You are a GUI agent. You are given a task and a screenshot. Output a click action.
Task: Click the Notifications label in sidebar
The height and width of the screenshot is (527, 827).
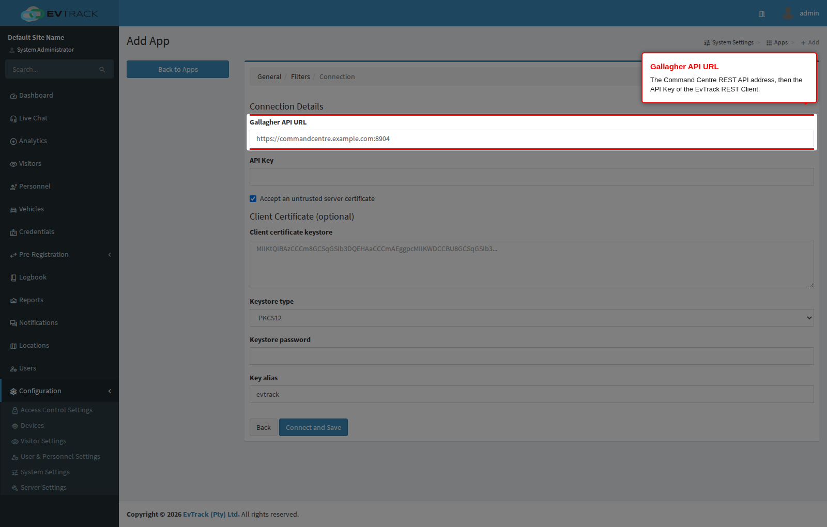(38, 323)
